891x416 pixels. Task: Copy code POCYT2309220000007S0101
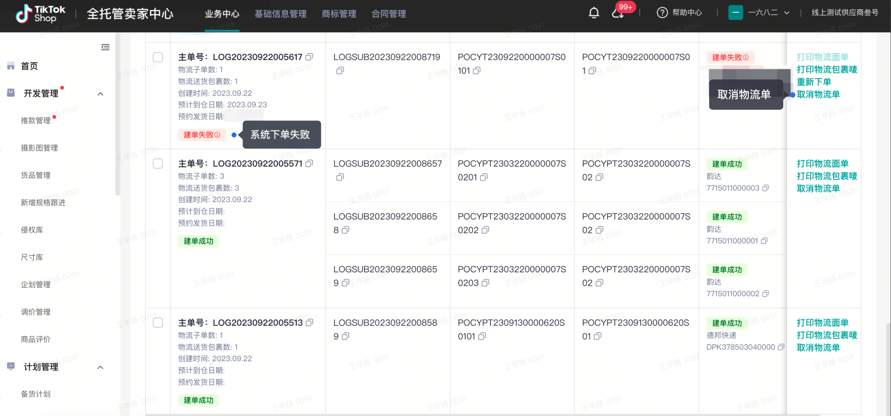coord(476,71)
